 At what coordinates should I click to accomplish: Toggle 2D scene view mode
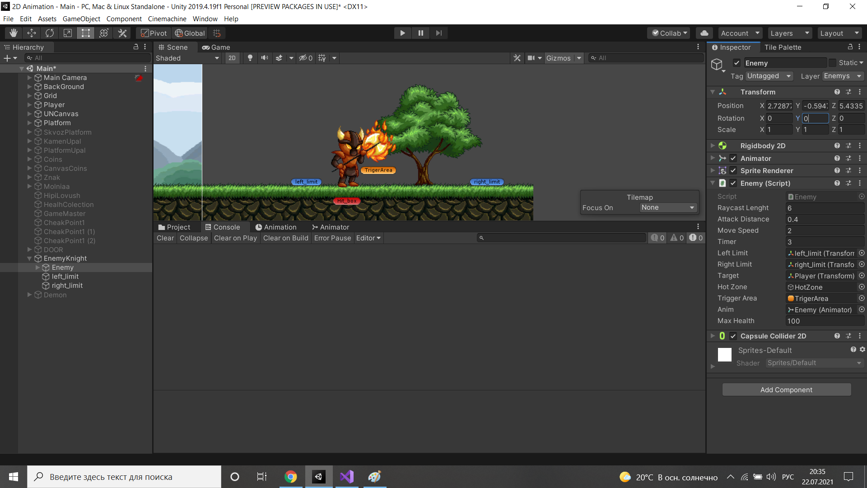(x=232, y=58)
